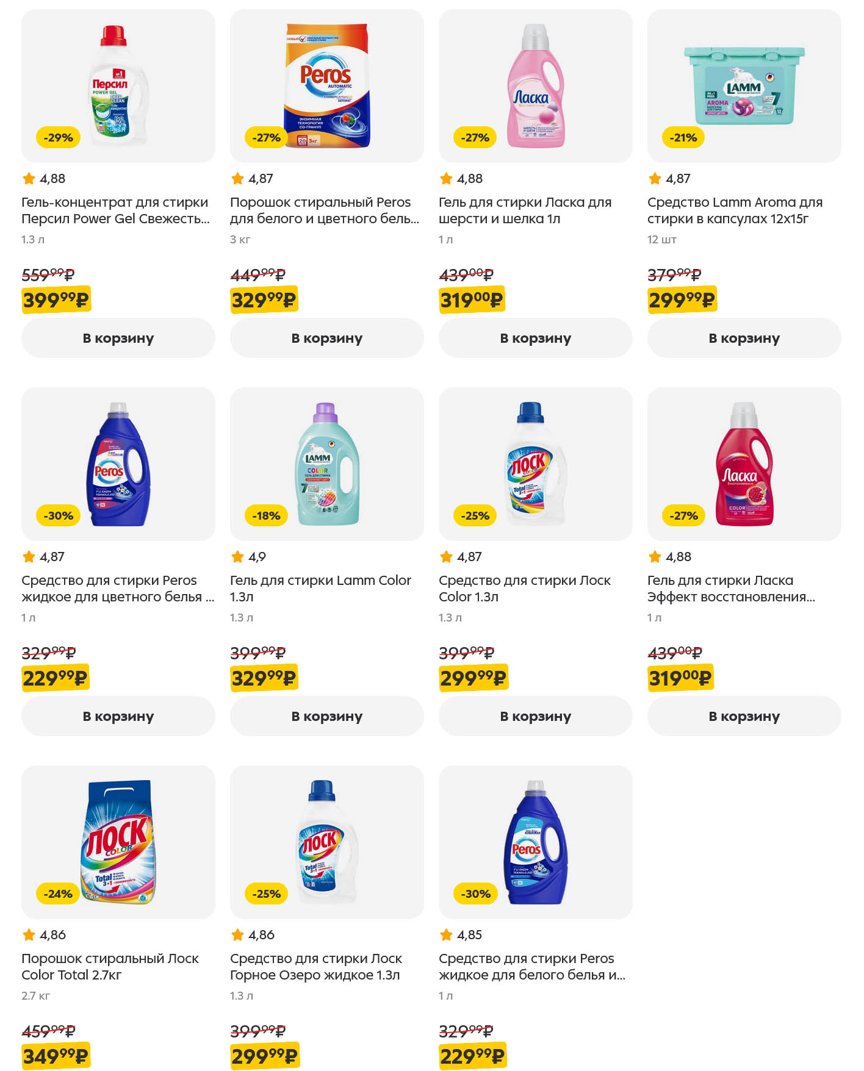This screenshot has height=1071, width=864.
Task: Add Лоск Color 1.3л to cart
Action: [x=535, y=716]
